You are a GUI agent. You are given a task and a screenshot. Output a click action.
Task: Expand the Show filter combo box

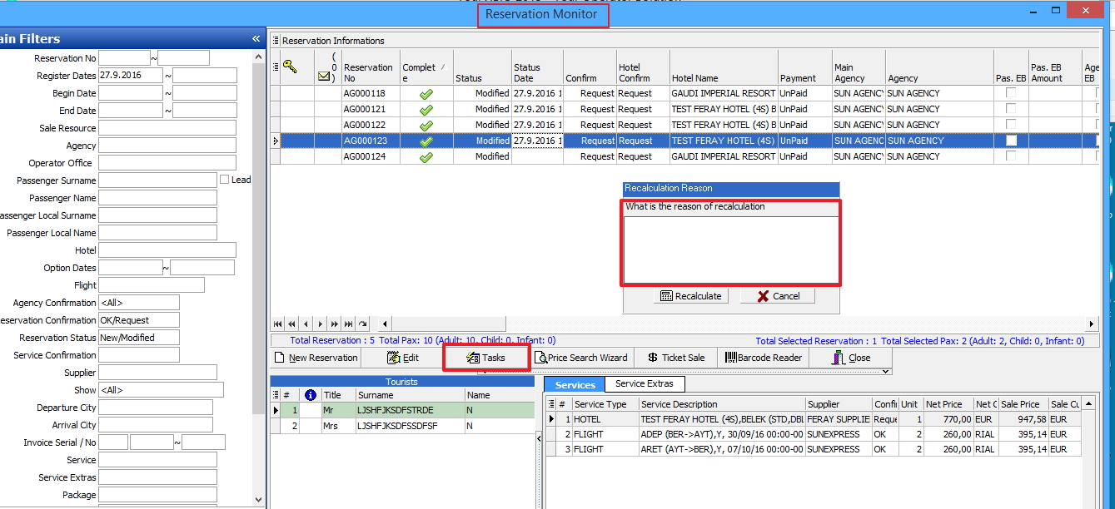coord(160,390)
